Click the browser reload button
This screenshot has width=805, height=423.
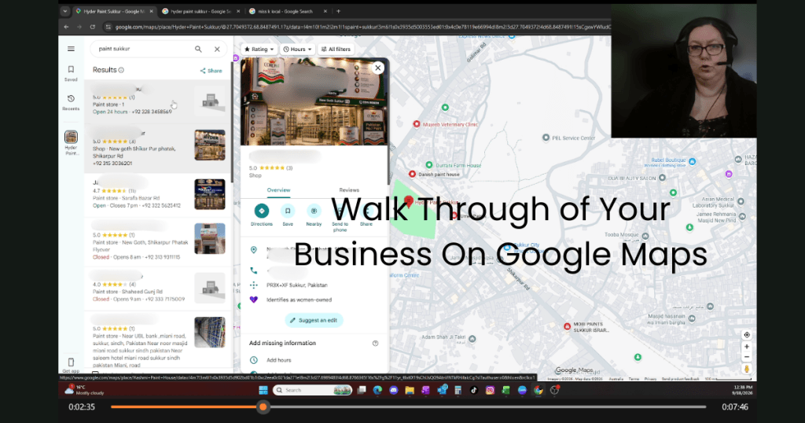pyautogui.click(x=93, y=27)
